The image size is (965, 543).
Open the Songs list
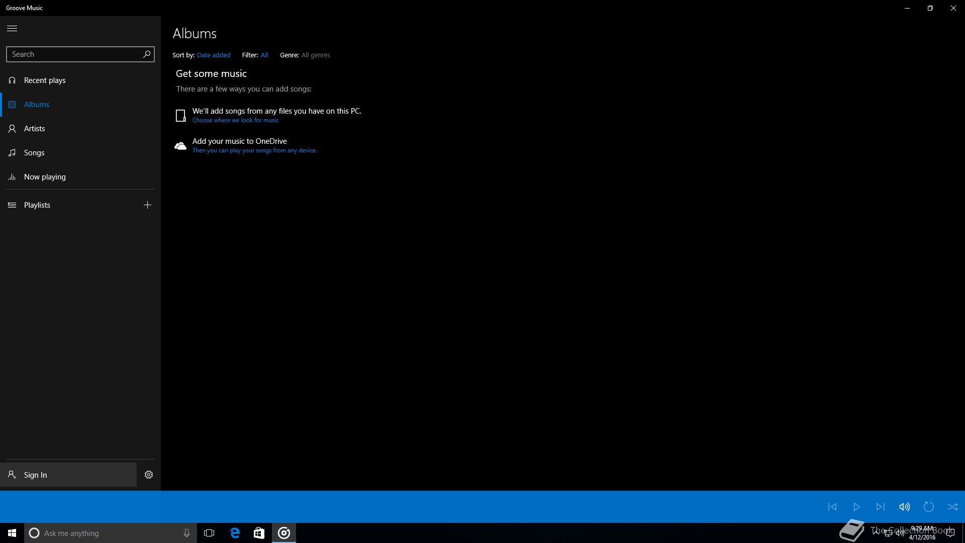coord(80,153)
